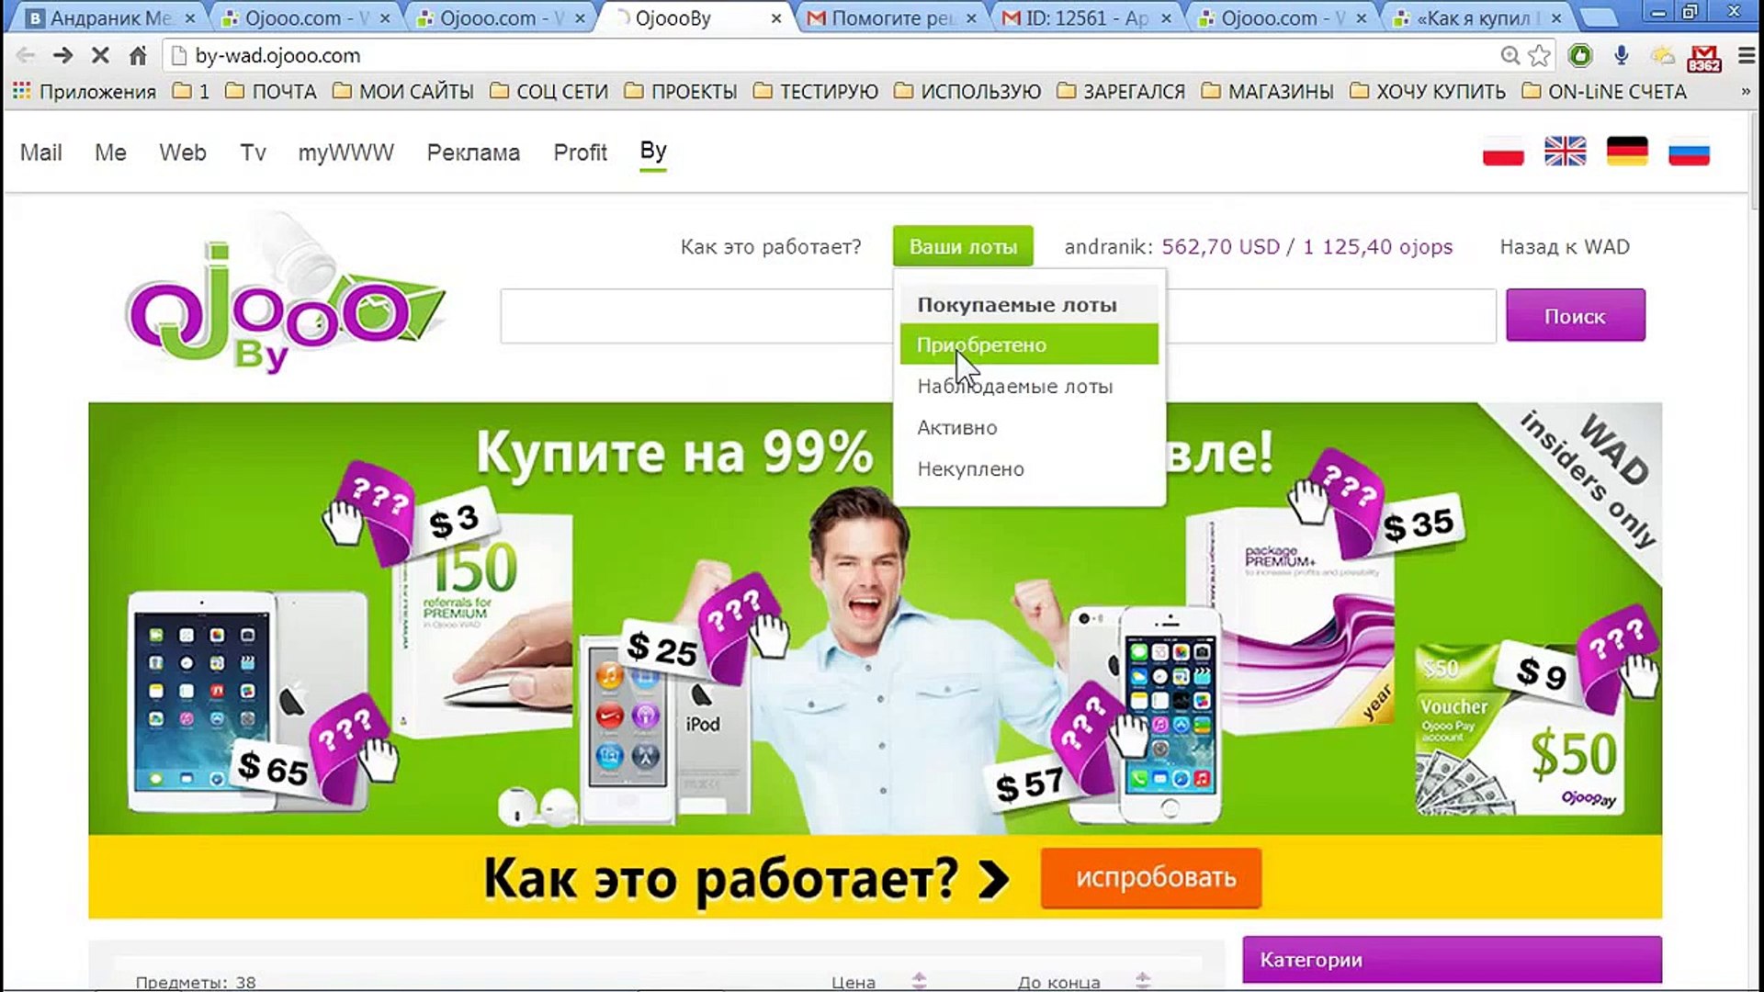This screenshot has height=992, width=1764.
Task: Click the Назад к WAD link
Action: (1565, 247)
